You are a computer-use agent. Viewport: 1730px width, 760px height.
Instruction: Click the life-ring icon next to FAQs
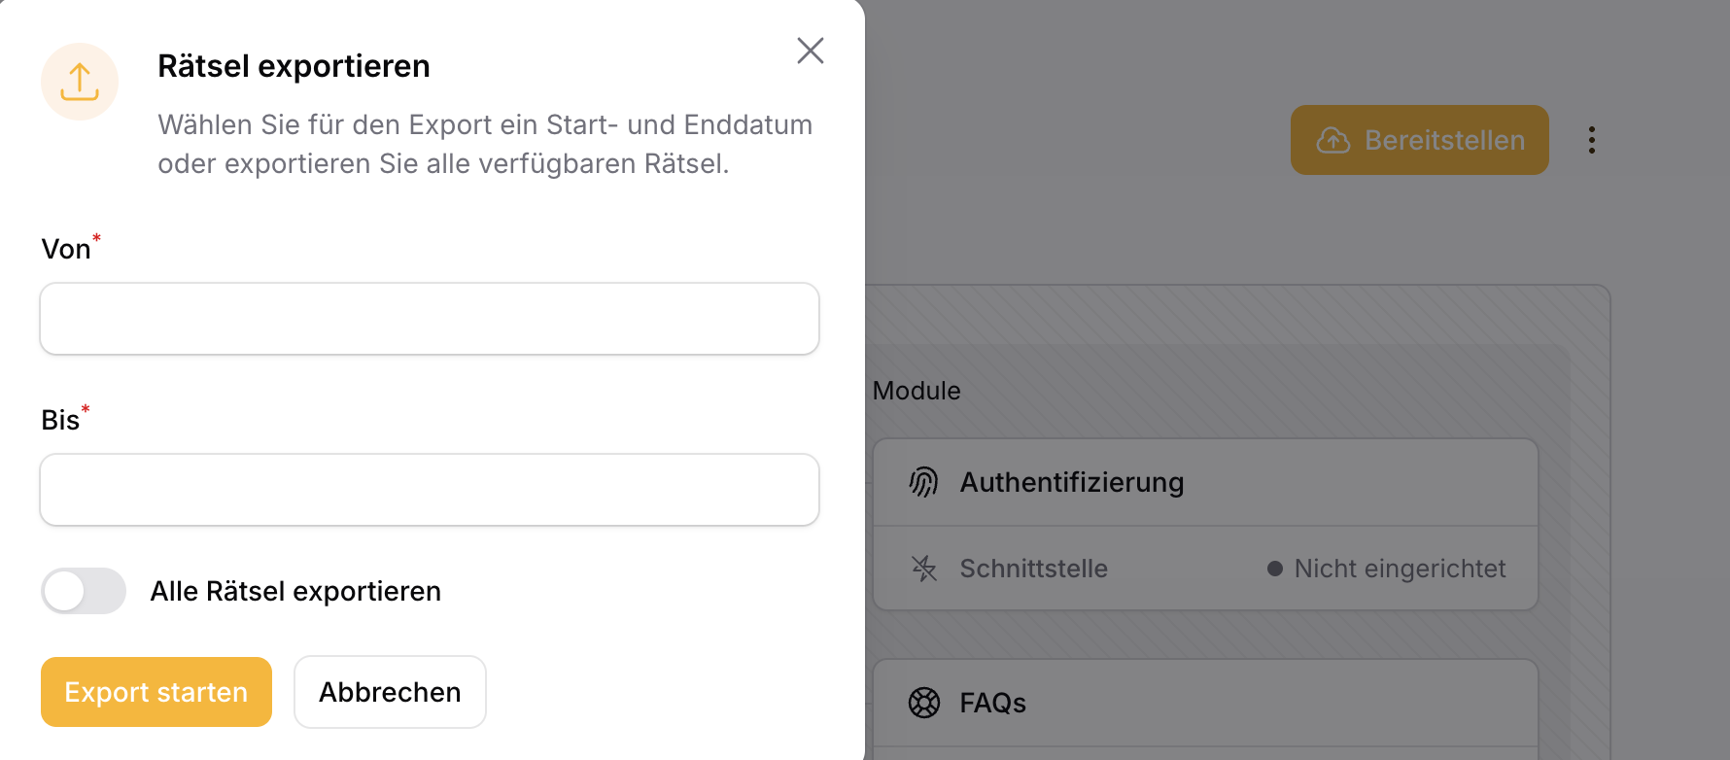coord(922,702)
